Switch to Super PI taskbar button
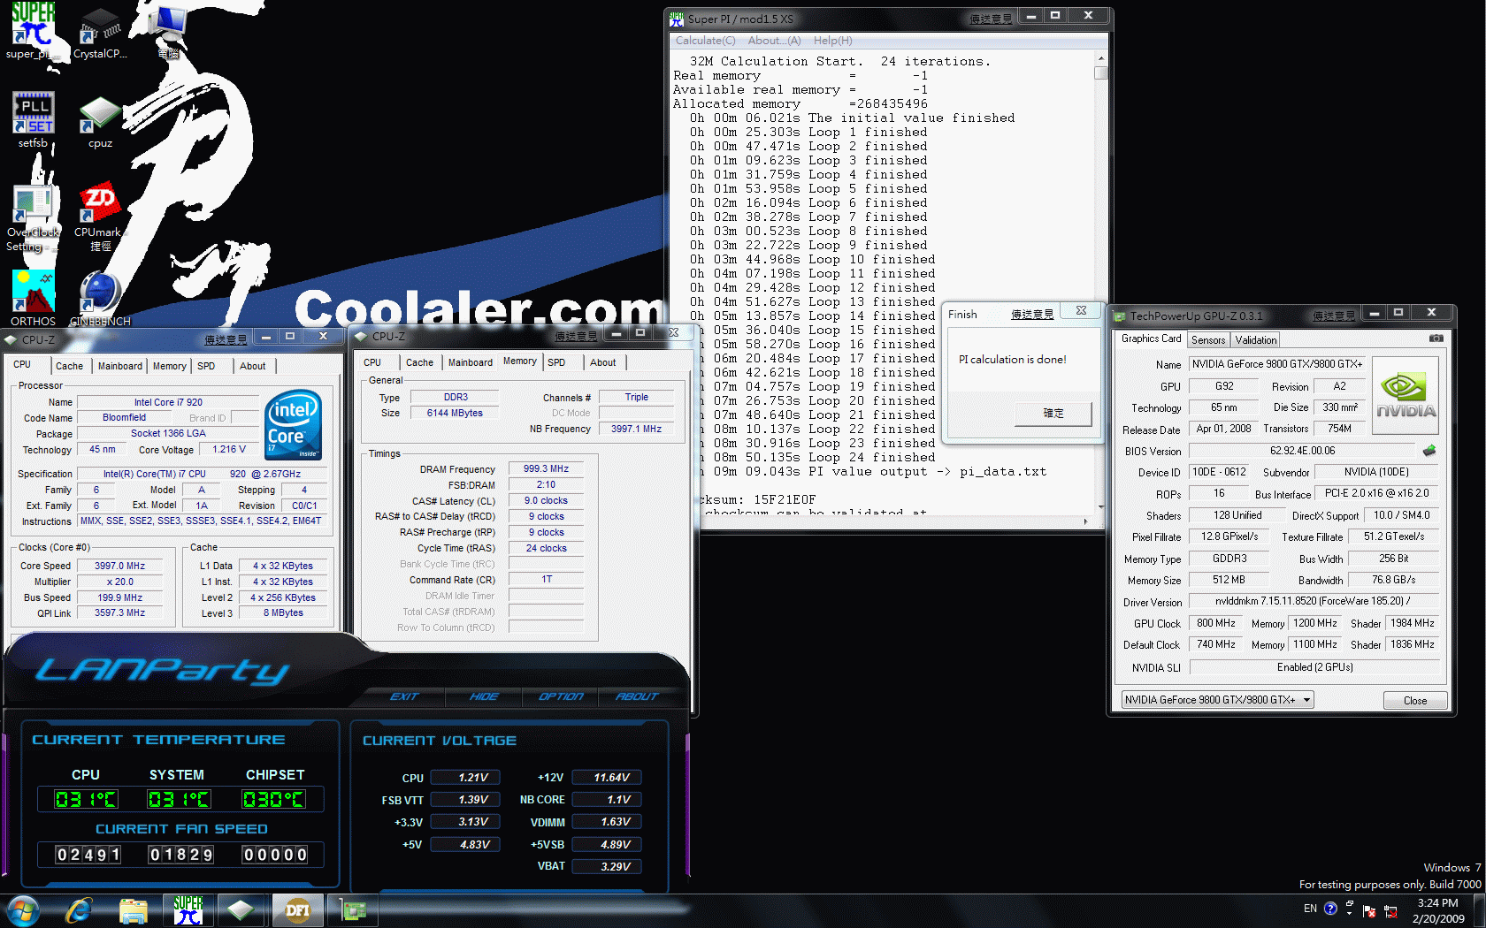 point(188,910)
